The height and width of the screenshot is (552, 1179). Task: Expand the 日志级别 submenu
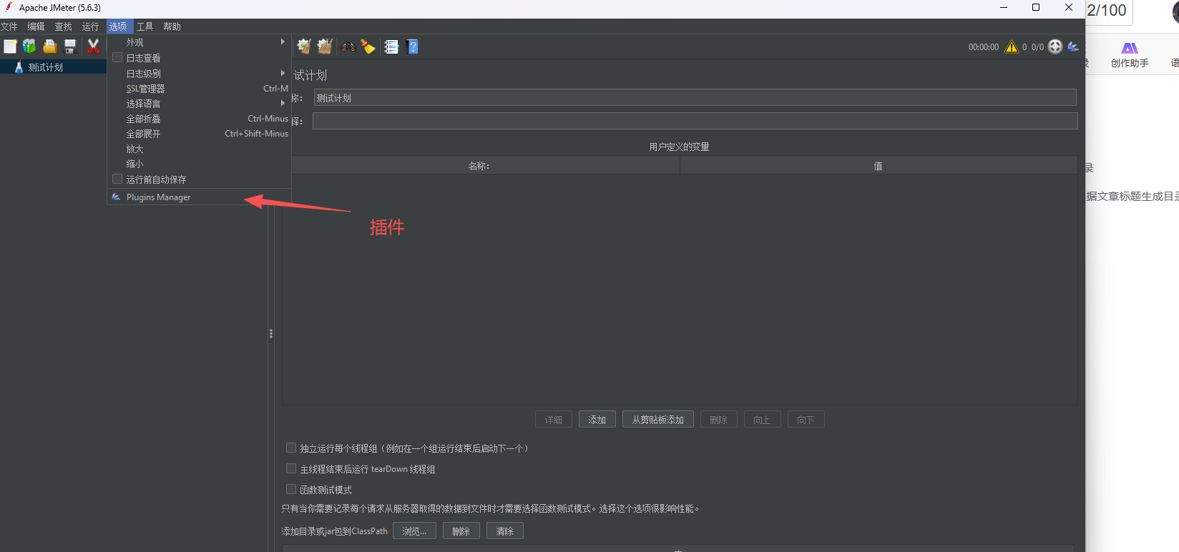coord(199,73)
